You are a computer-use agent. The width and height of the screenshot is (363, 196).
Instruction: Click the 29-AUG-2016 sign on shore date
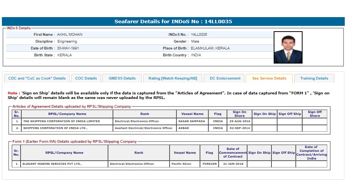[239, 121]
